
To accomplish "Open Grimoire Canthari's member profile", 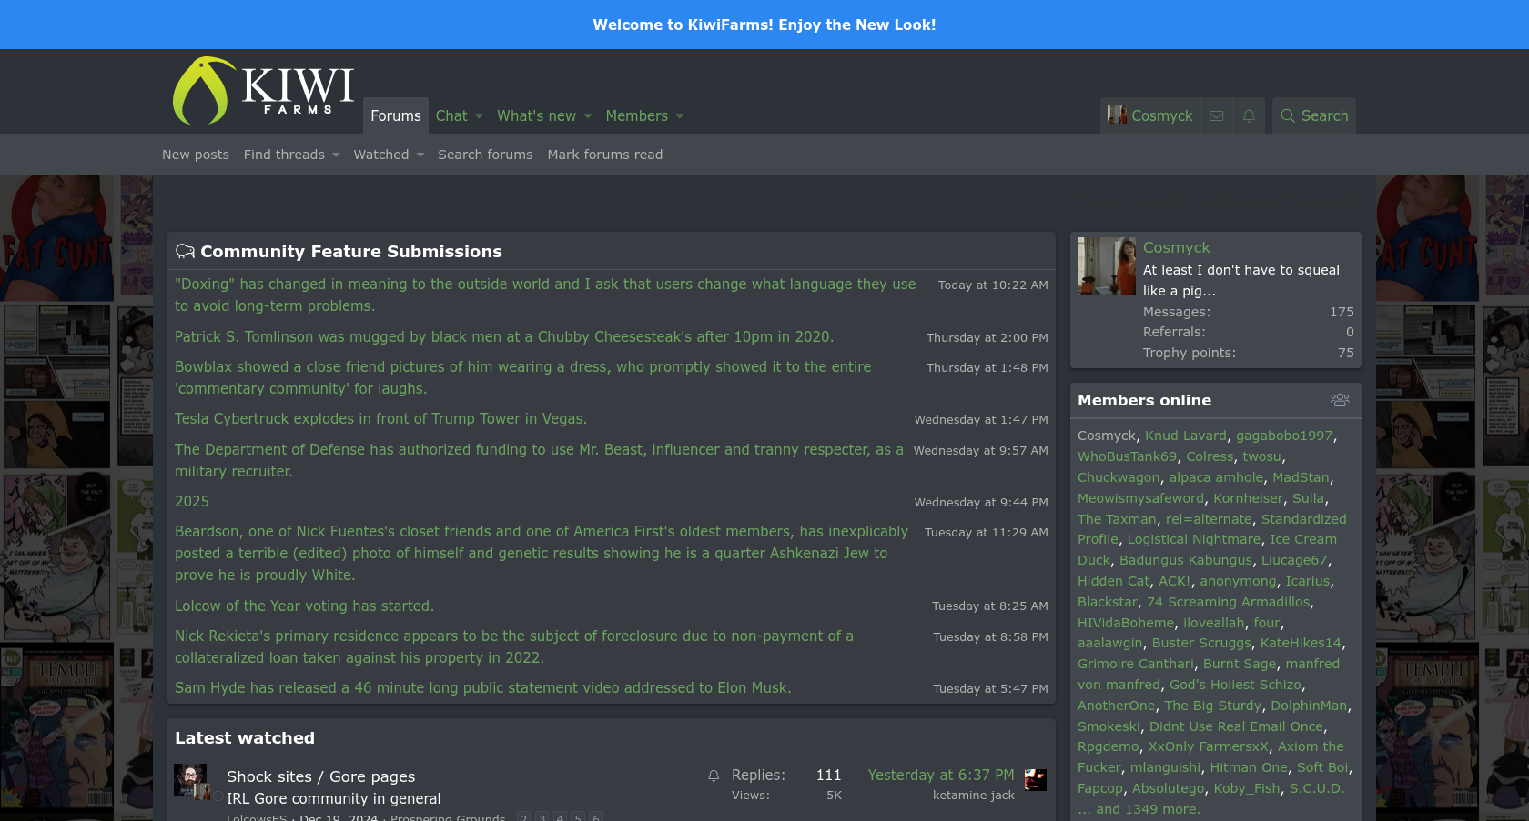I will click(1136, 664).
